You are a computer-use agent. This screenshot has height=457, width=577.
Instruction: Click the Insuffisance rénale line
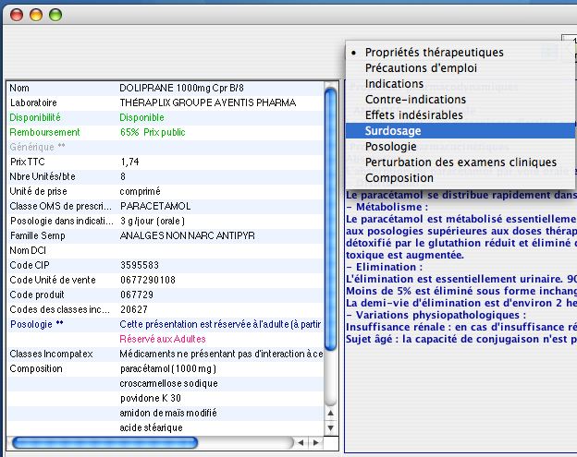tap(461, 327)
